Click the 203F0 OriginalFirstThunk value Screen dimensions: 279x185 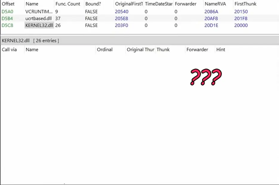tap(121, 25)
